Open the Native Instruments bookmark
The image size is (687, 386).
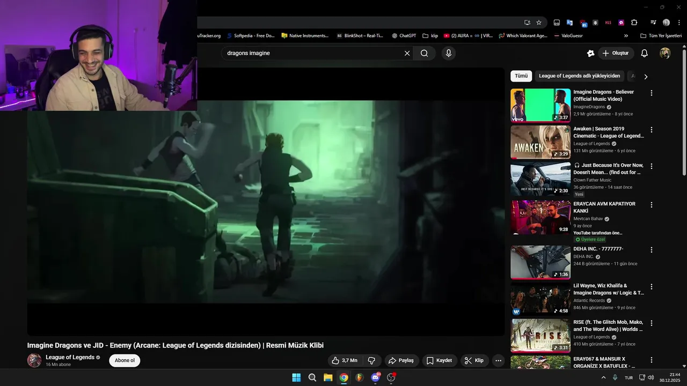pyautogui.click(x=305, y=36)
